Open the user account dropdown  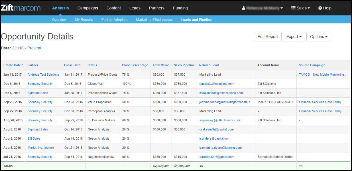coord(263,8)
